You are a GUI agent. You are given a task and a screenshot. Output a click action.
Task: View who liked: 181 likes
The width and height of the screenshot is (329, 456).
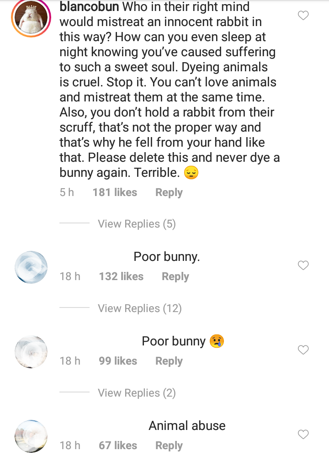point(115,193)
